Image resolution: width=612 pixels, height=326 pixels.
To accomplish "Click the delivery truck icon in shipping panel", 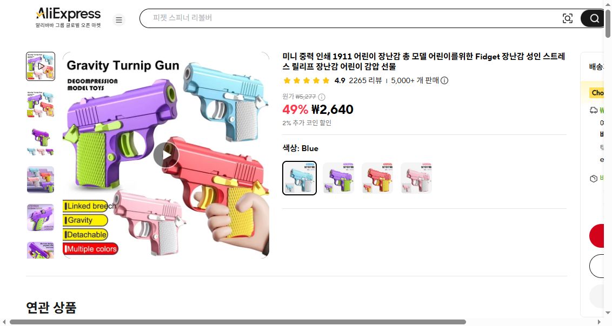I will coord(593,110).
